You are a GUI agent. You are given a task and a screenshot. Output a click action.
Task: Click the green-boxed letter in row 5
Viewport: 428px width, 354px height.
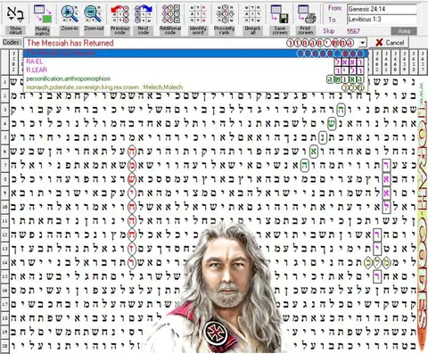323,137
